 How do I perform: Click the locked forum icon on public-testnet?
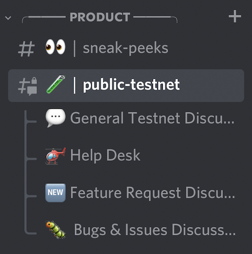(27, 86)
